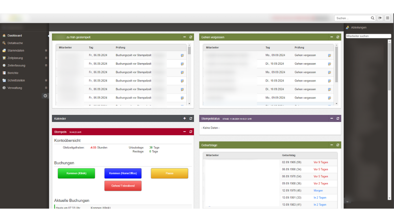Screen dimensions: 394x222
Task: Refresh the zu früh gestempelt panel
Action: [191, 37]
